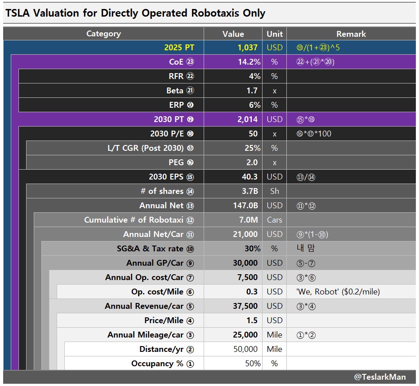Click the 2030 PT value '2,014'
The image size is (419, 386).
(x=247, y=119)
